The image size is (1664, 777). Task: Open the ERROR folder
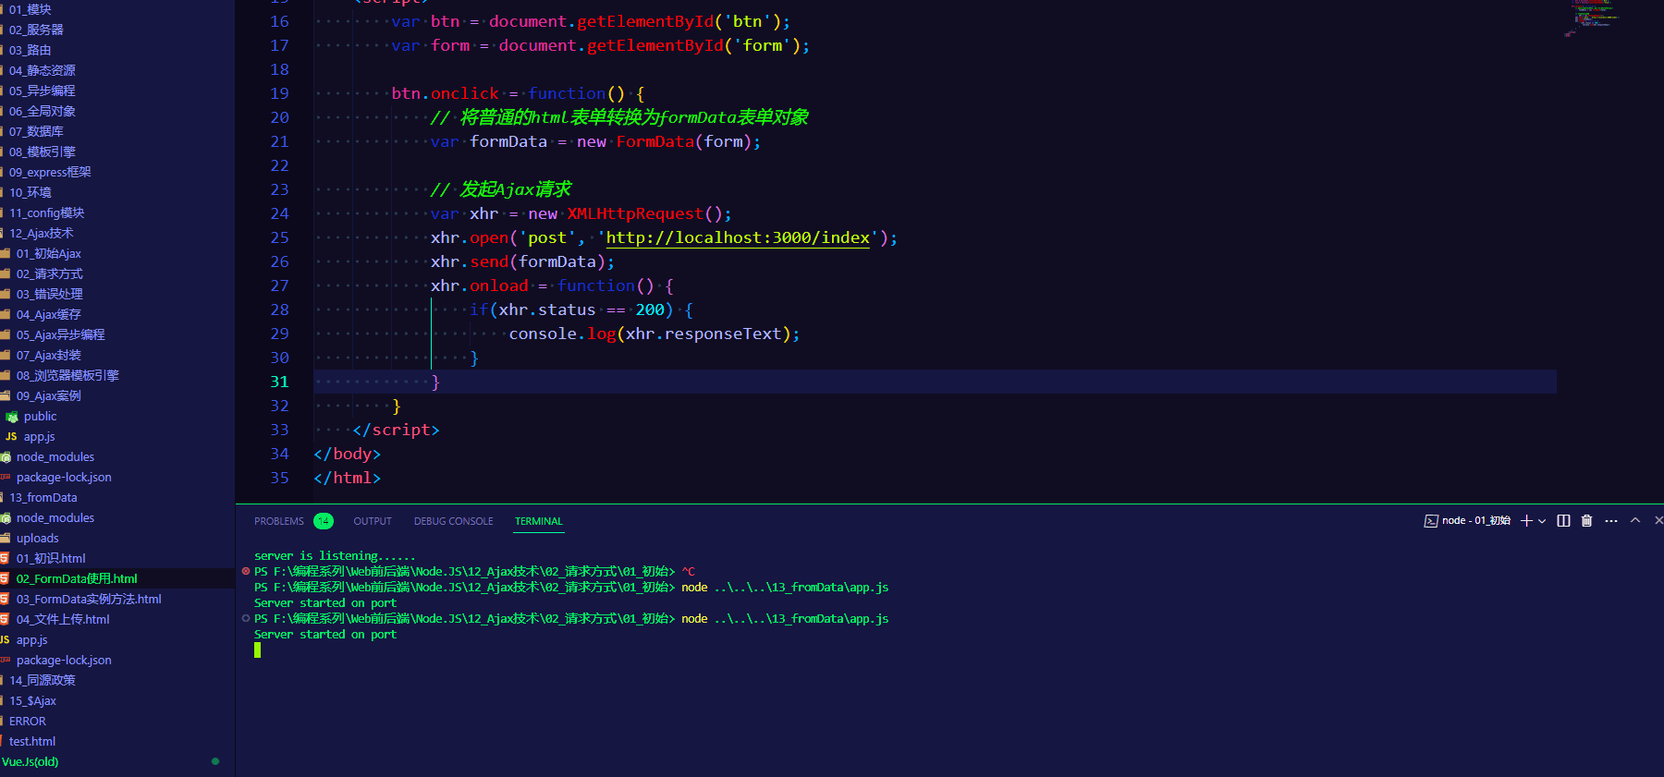point(27,721)
